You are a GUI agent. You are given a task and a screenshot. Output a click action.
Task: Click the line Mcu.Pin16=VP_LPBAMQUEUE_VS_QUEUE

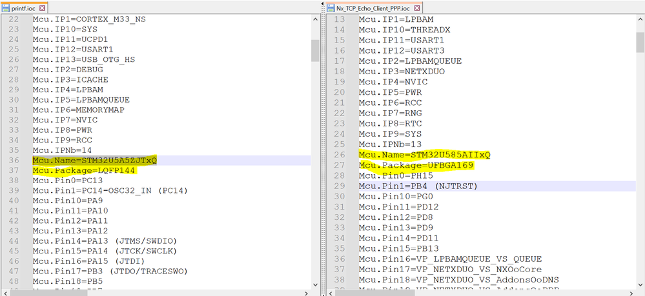tap(450, 259)
